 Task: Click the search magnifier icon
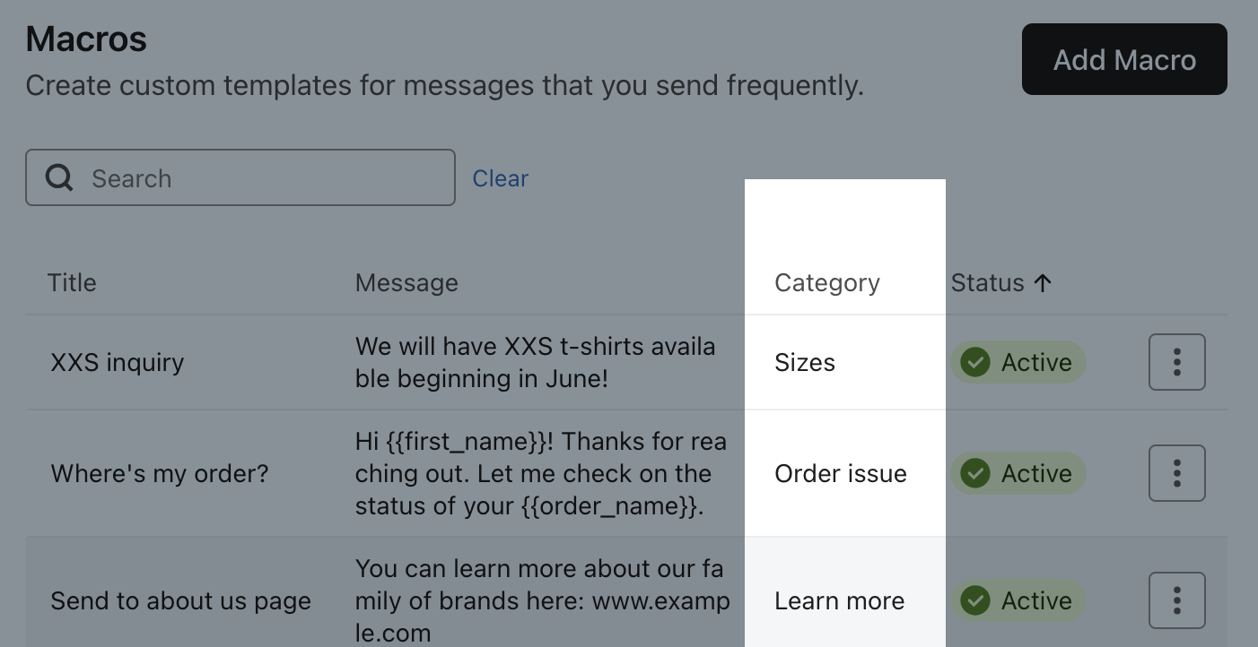click(59, 177)
